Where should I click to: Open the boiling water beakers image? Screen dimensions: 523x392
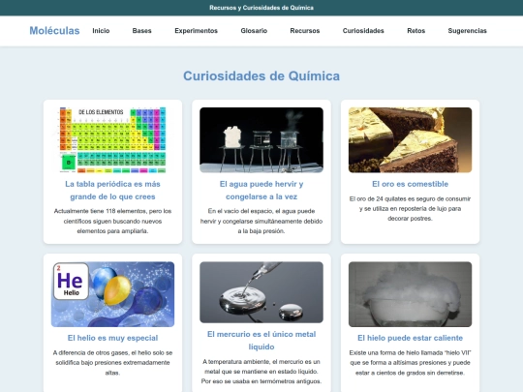click(261, 140)
